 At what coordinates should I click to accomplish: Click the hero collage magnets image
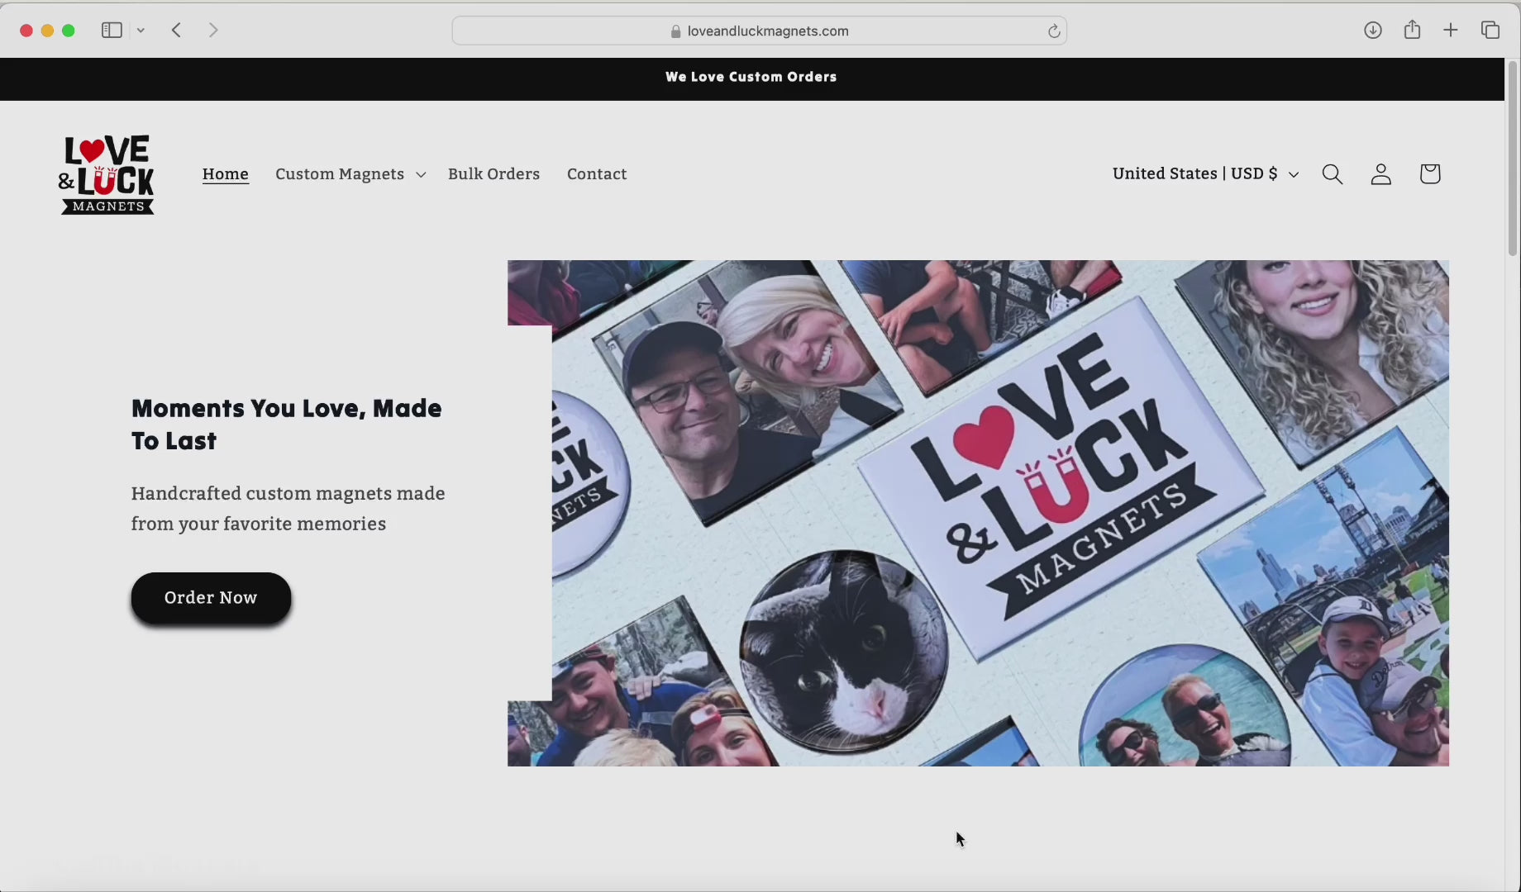point(978,513)
